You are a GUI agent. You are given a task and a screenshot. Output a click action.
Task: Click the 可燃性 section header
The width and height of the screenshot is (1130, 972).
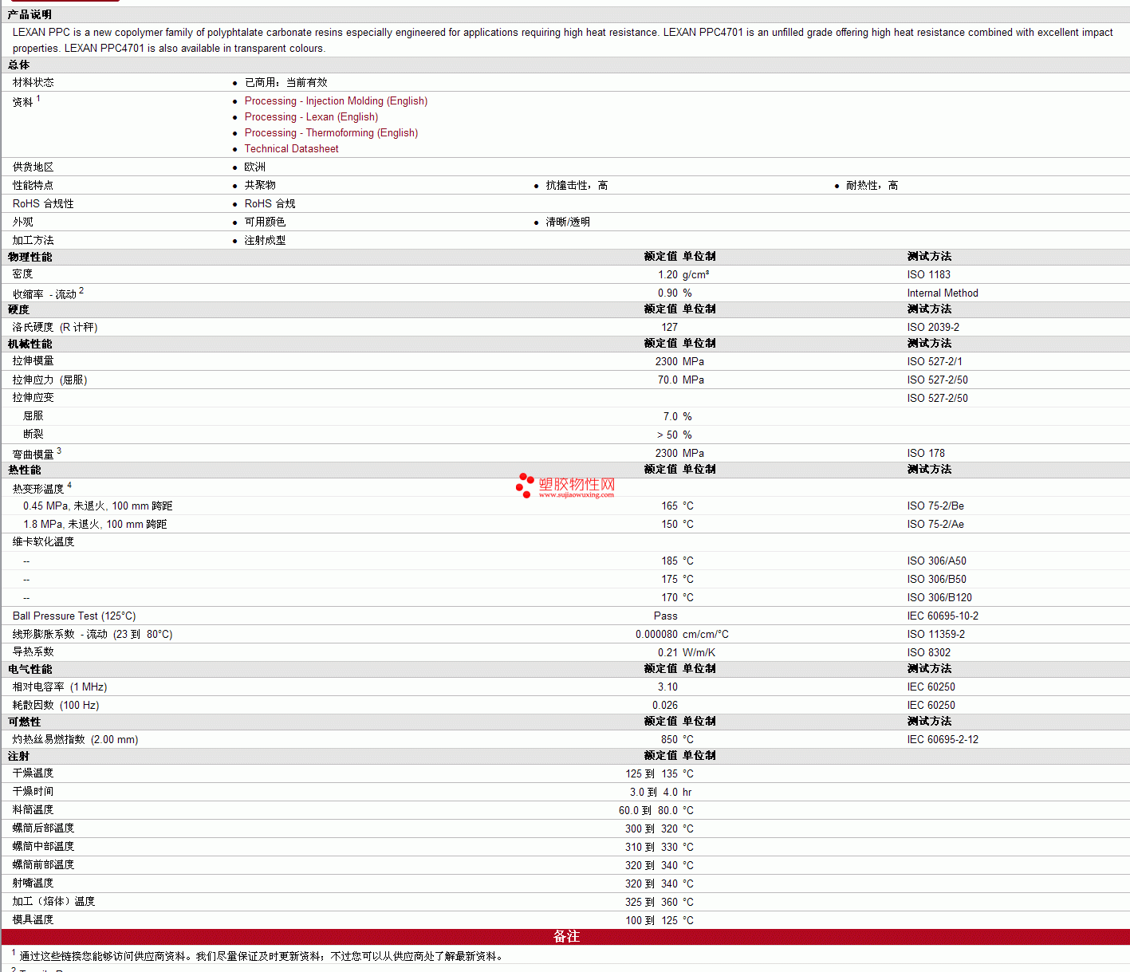click(24, 722)
